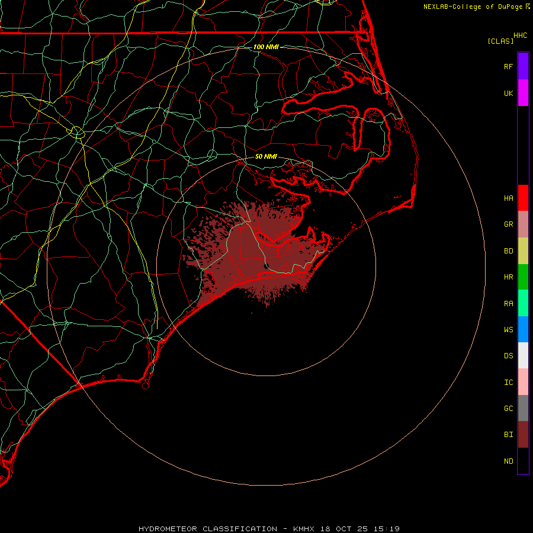Click the UK magenta legend swatch
Screen dimensions: 533x533
tap(523, 93)
